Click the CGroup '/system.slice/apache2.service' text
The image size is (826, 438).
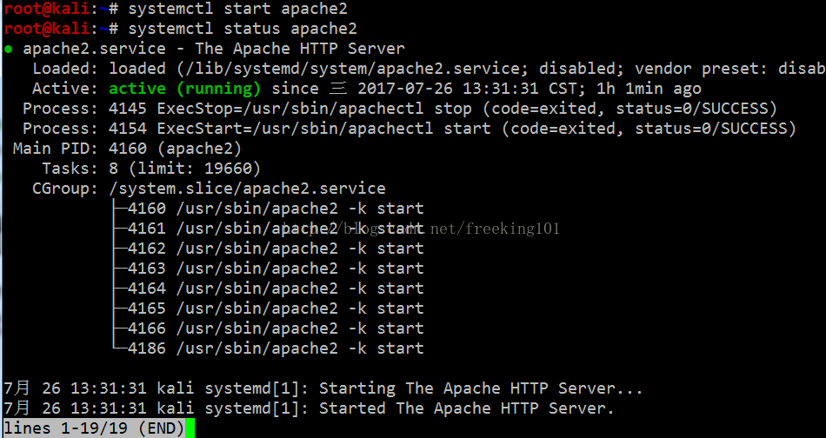(x=247, y=189)
